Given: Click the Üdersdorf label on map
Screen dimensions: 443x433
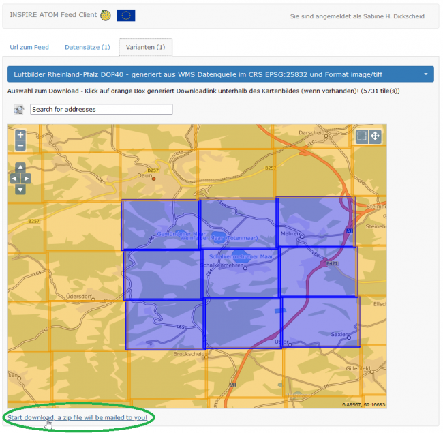Looking at the screenshot, I should 78,296.
